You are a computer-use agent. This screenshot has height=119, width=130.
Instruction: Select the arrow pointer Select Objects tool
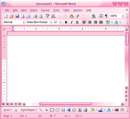(16, 110)
